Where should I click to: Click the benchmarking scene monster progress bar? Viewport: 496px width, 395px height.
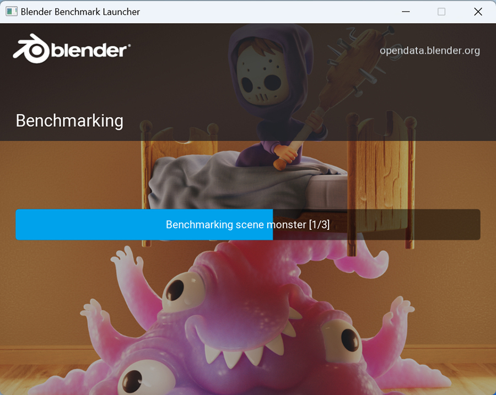click(x=248, y=225)
